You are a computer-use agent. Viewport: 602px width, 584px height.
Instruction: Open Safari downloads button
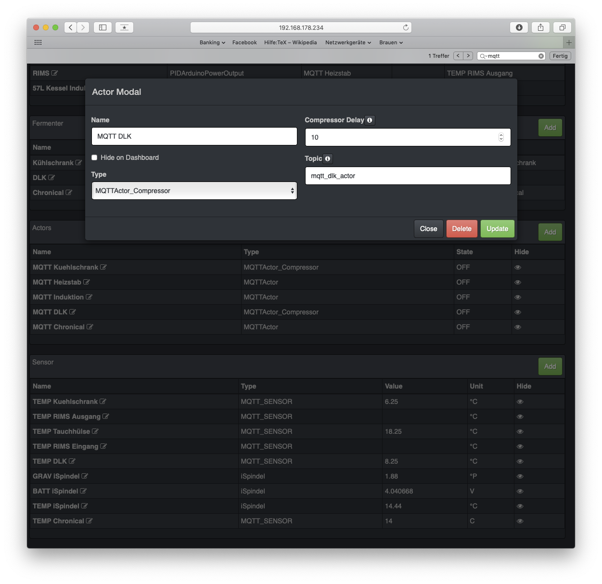point(519,27)
